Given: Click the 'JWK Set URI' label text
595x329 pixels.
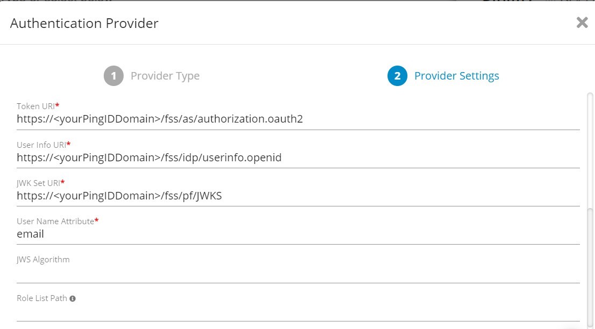Looking at the screenshot, I should 38,183.
